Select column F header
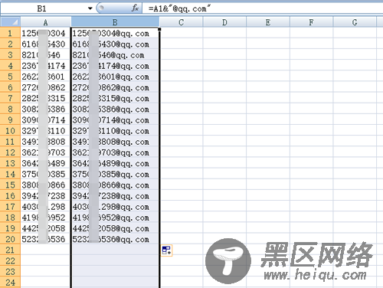The height and width of the screenshot is (288, 383). [311, 22]
